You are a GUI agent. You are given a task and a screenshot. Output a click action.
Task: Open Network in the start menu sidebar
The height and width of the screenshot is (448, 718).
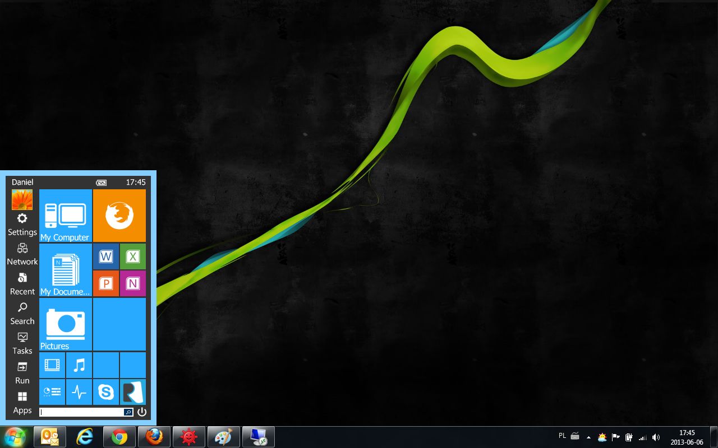(x=22, y=254)
